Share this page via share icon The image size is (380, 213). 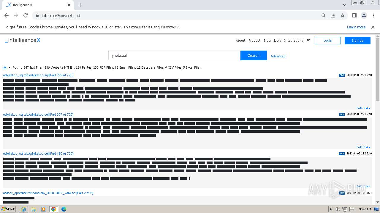[333, 15]
